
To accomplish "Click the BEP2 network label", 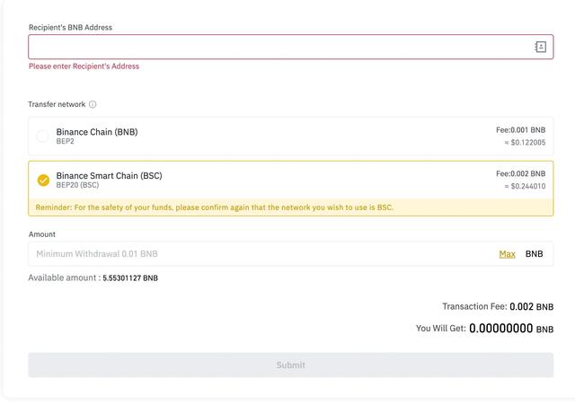I will 65,142.
